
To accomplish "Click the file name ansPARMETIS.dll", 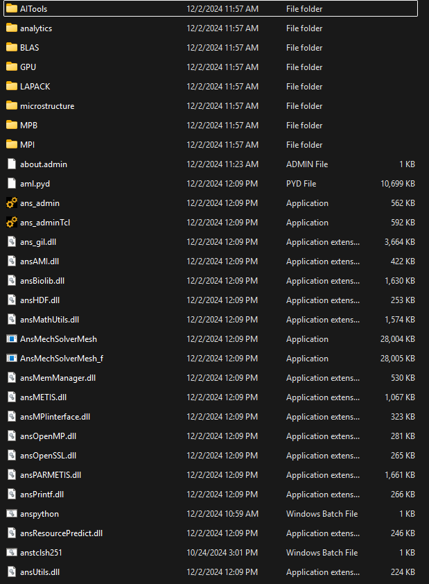I will pyautogui.click(x=51, y=475).
